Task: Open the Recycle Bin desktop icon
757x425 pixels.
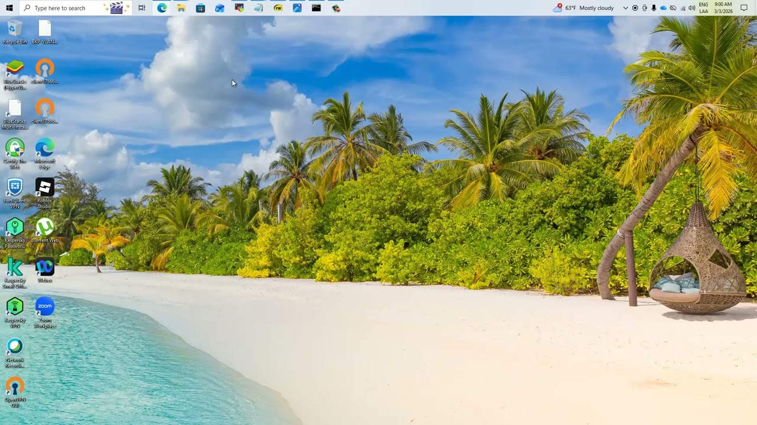Action: tap(15, 32)
